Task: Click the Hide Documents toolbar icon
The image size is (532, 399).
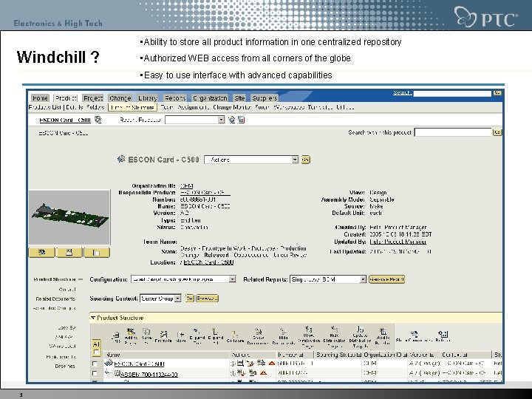Action: point(283,336)
